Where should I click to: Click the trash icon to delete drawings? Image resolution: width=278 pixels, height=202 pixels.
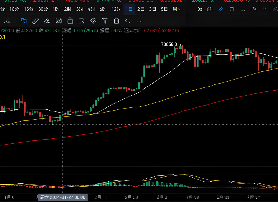pyautogui.click(x=116, y=21)
